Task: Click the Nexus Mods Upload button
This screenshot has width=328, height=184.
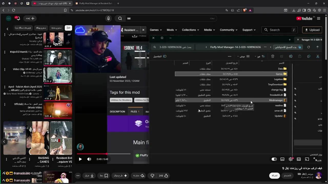Action: [x=312, y=30]
